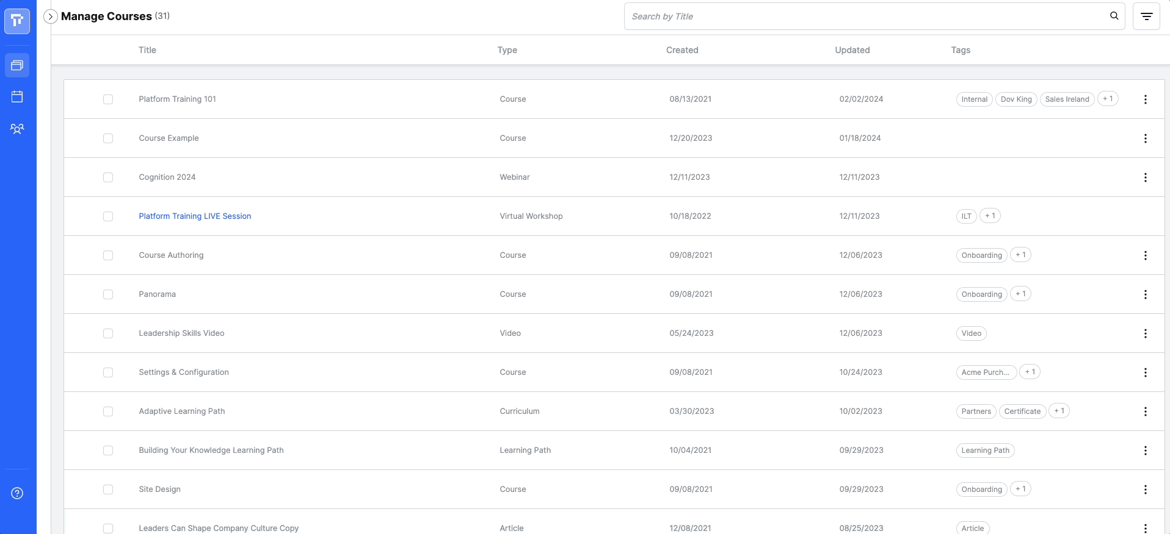Expand +1 tags on Site Design row

1020,489
